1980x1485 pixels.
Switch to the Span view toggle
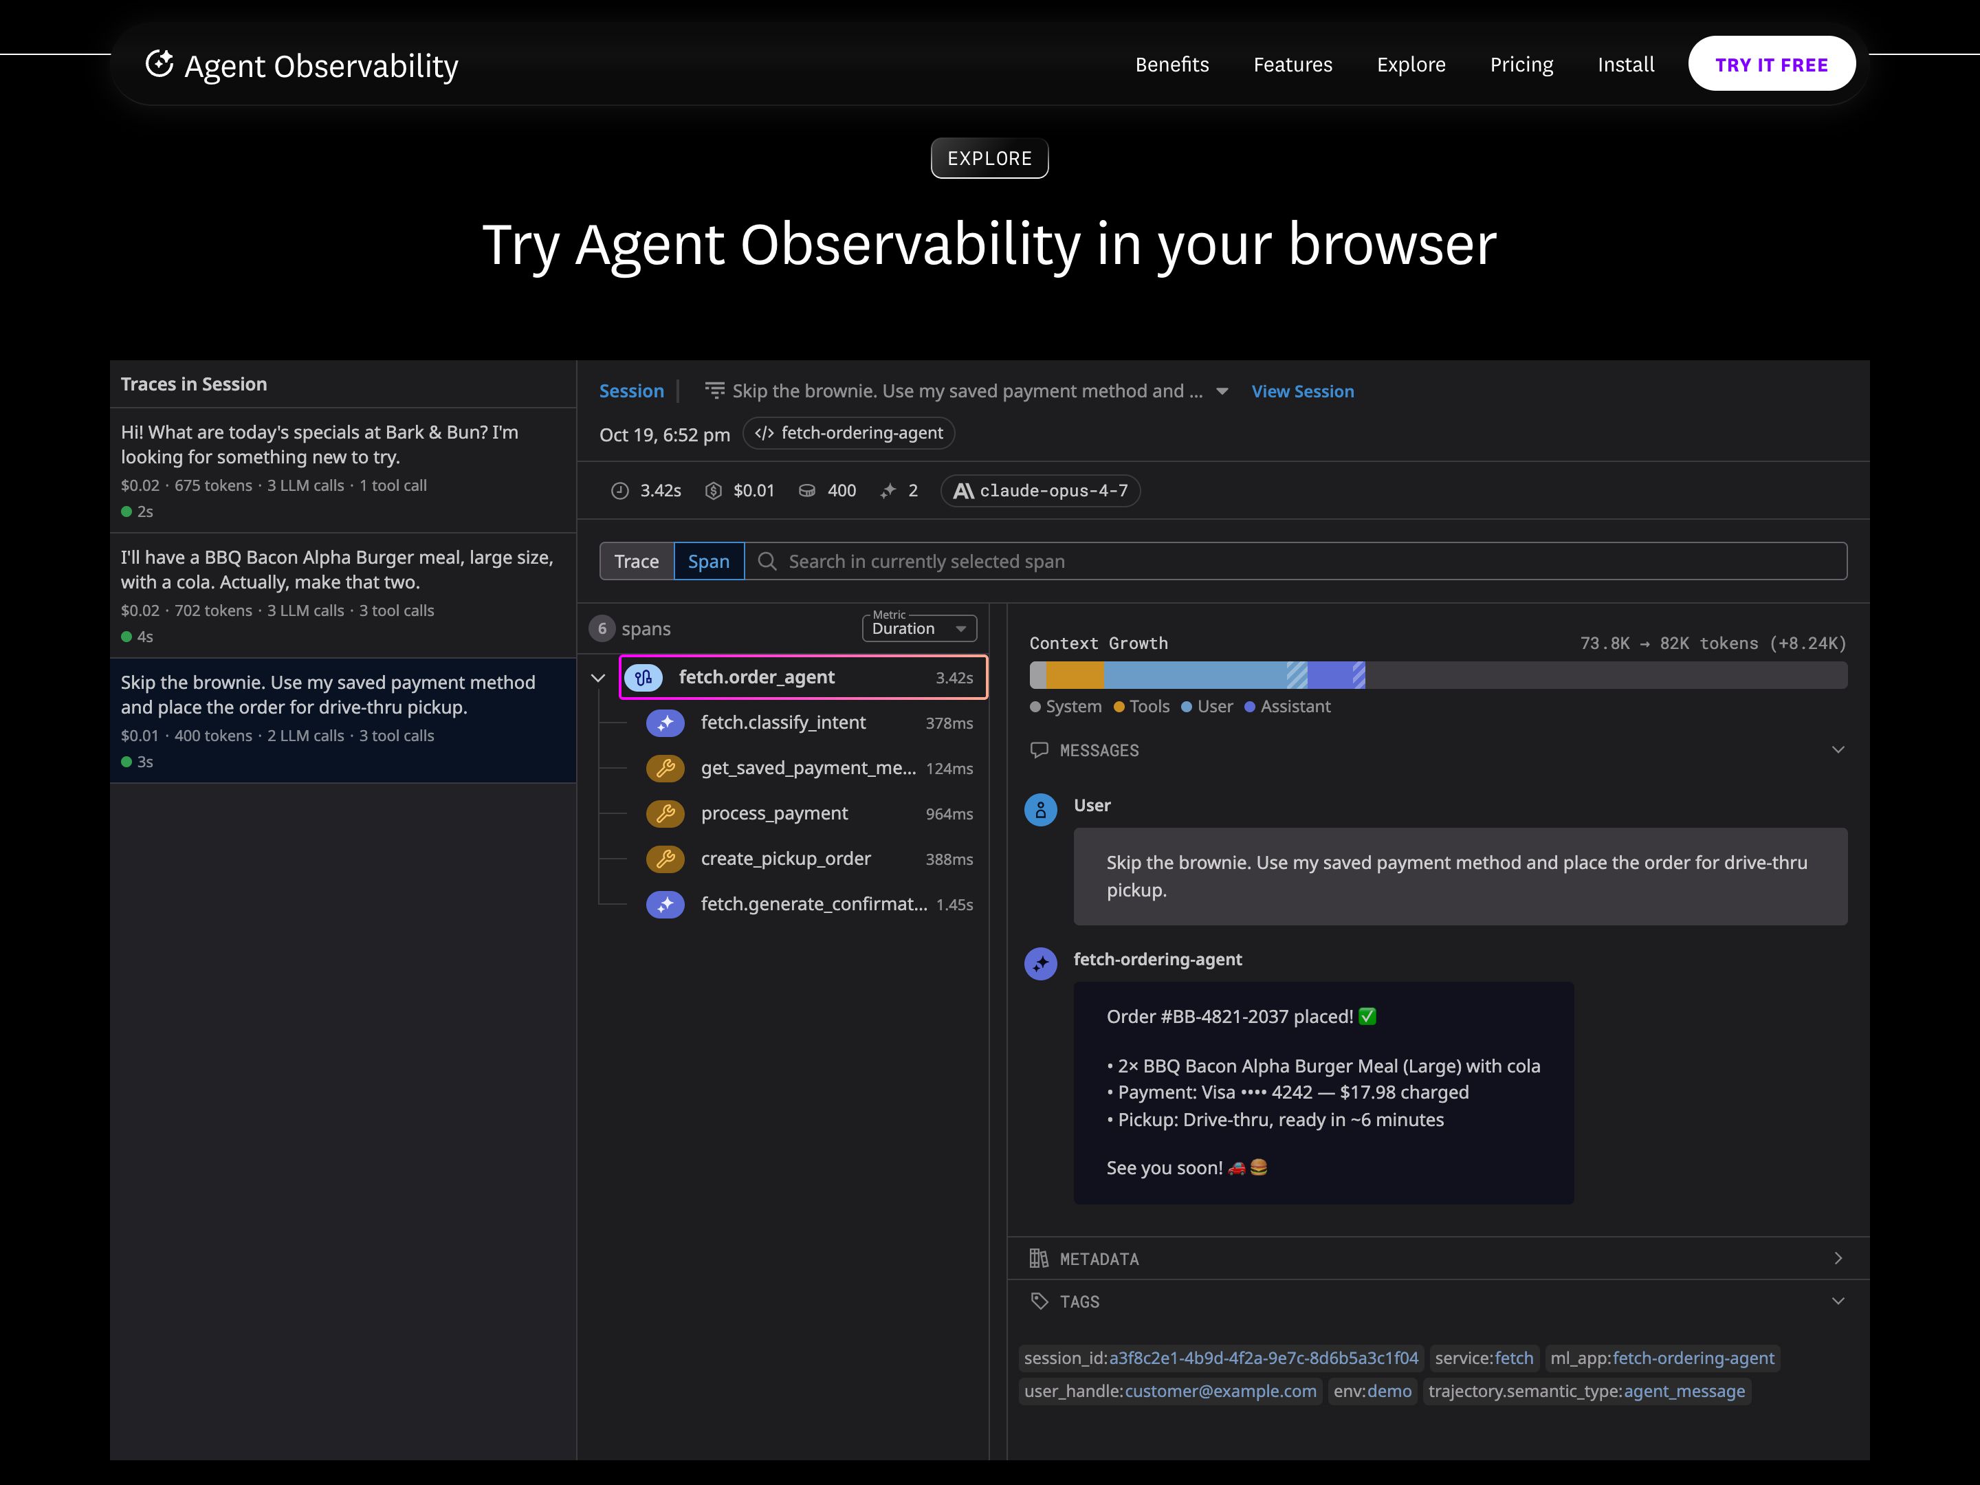709,561
